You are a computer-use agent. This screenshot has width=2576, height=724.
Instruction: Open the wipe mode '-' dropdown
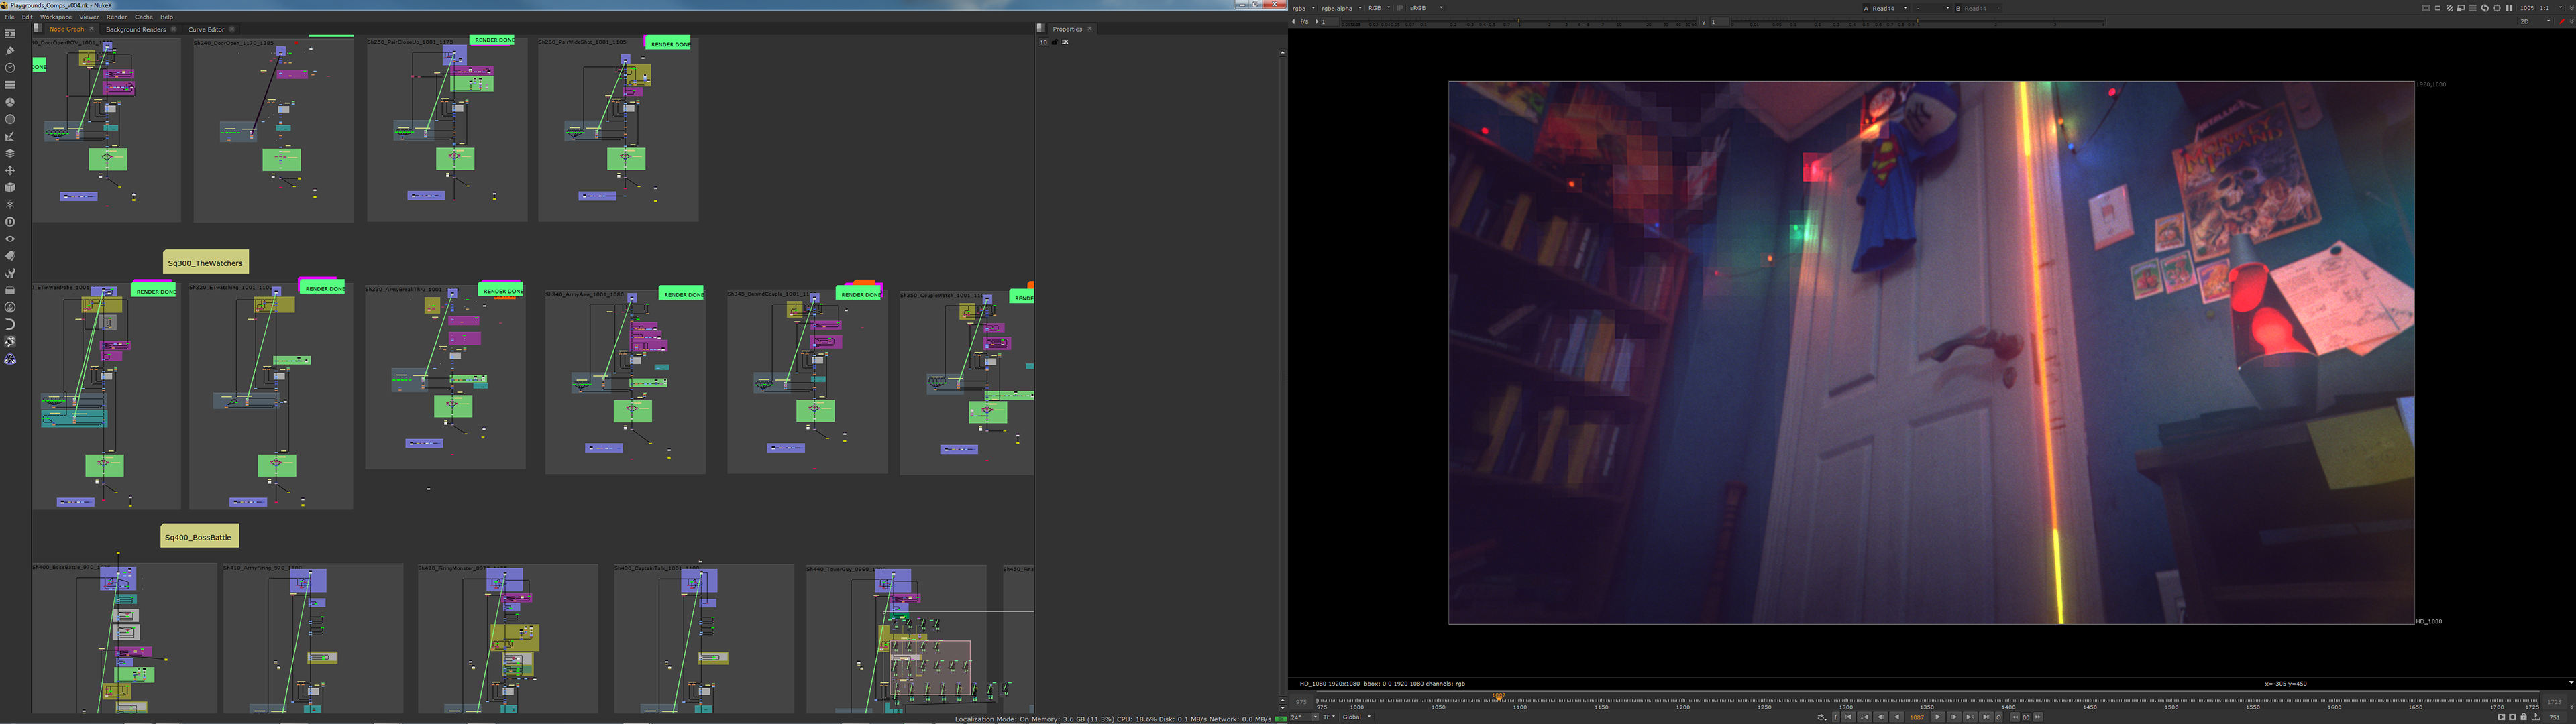[1931, 8]
